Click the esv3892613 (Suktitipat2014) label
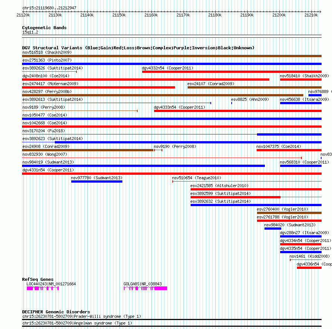The height and width of the screenshot is (329, 332). point(53,99)
